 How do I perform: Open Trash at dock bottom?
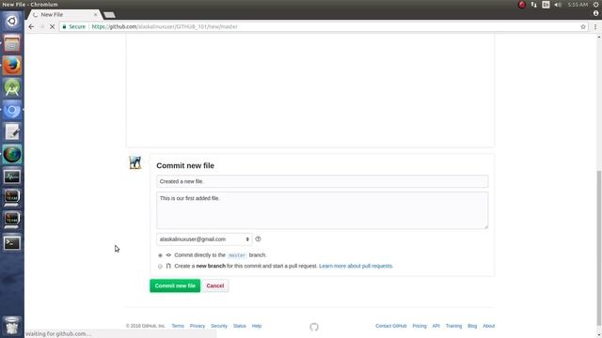click(12, 325)
